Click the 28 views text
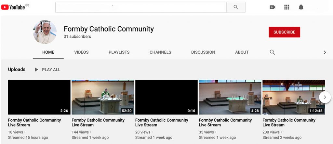The height and width of the screenshot is (144, 333). coord(143,132)
